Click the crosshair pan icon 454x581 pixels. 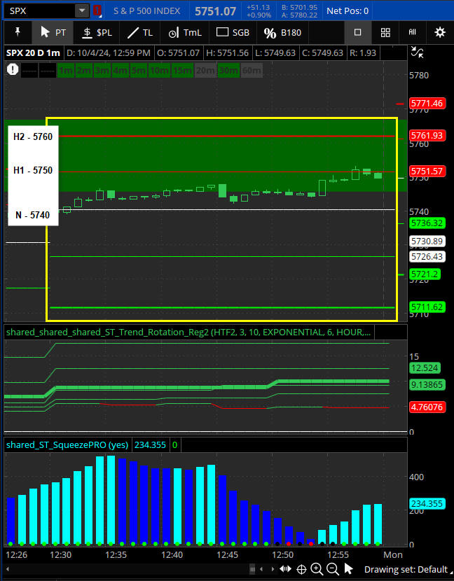coord(301,569)
